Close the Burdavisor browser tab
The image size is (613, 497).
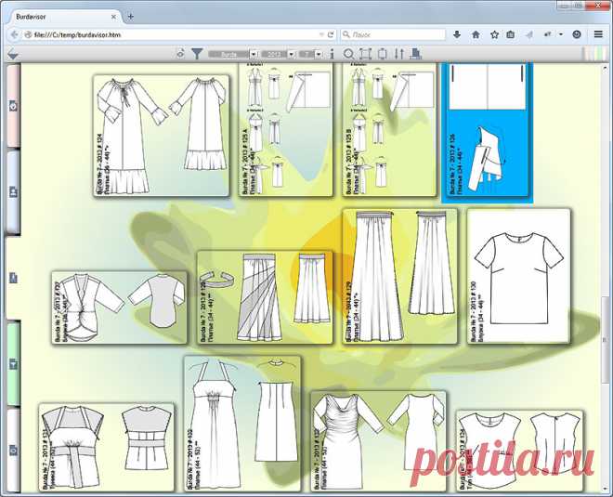(113, 17)
